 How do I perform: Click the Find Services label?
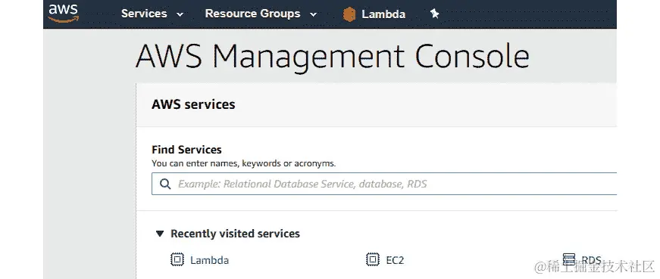click(x=186, y=150)
